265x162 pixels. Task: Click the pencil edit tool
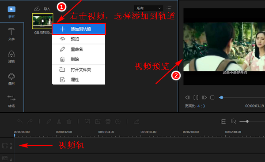point(49,121)
